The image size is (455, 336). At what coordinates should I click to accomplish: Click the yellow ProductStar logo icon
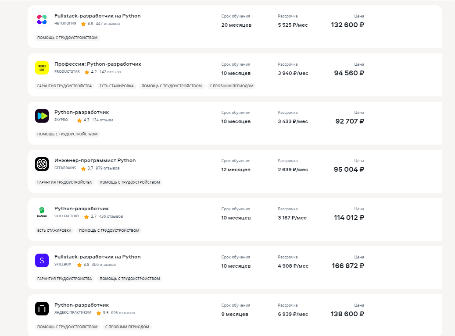pyautogui.click(x=42, y=68)
